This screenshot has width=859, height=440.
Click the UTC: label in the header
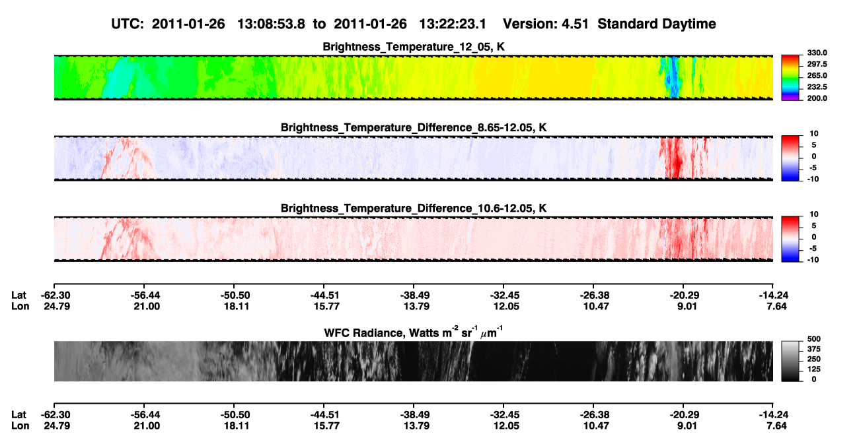point(128,24)
